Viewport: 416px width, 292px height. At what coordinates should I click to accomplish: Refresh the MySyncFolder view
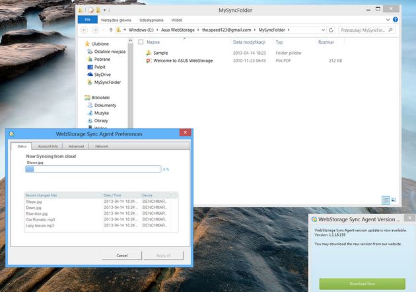click(x=331, y=30)
